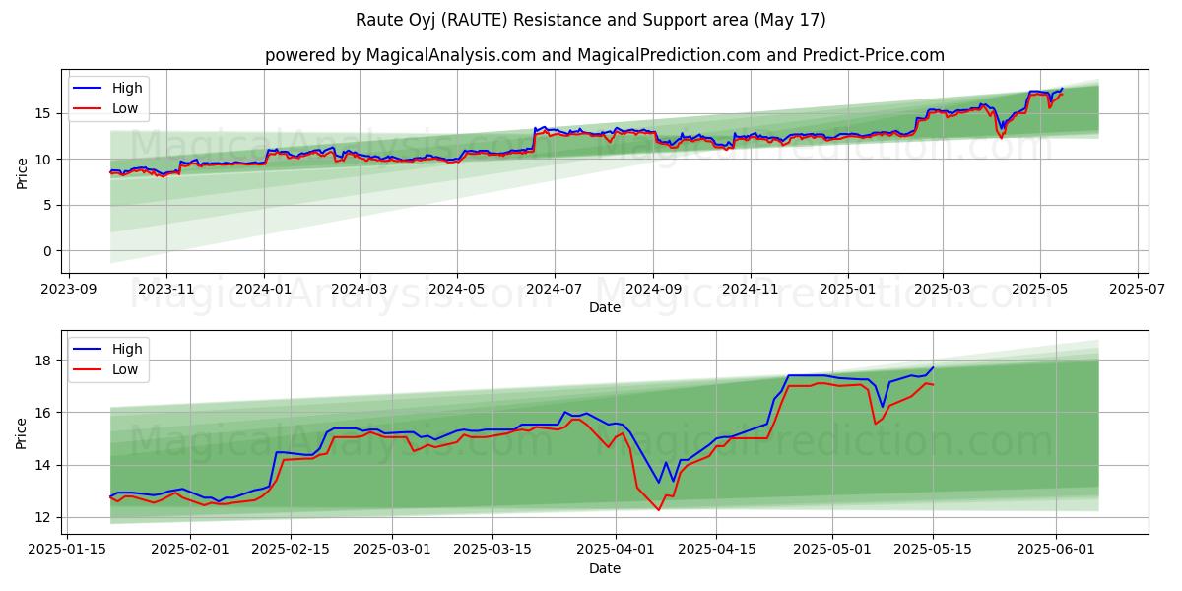Select the 2024-03 label on the top x-axis
This screenshot has width=1182, height=591.
(359, 290)
